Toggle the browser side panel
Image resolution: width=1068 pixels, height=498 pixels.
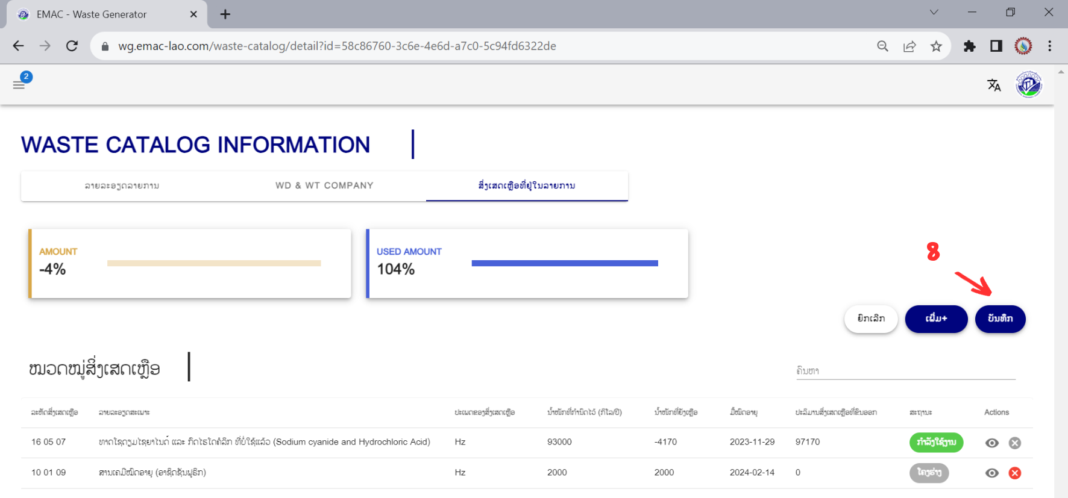coord(996,46)
